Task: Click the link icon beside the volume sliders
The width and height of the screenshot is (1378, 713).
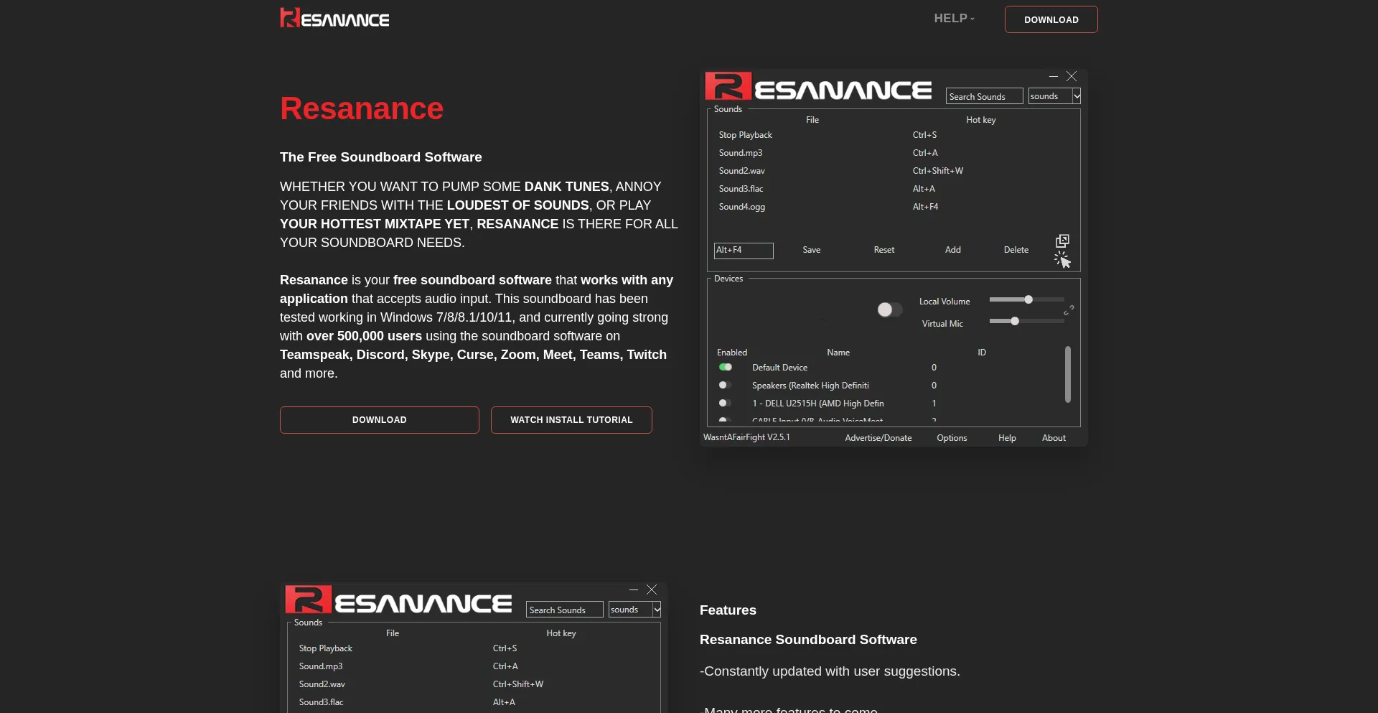Action: coord(1069,310)
